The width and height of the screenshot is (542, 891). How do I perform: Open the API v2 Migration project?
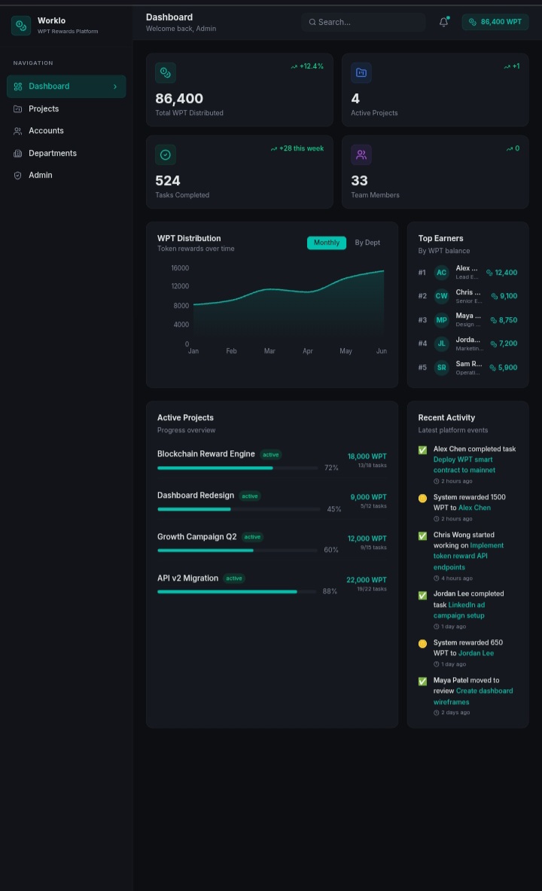187,578
